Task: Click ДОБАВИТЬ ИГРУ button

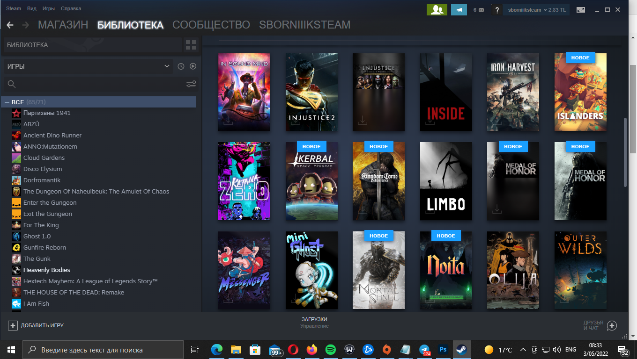Action: [37, 325]
